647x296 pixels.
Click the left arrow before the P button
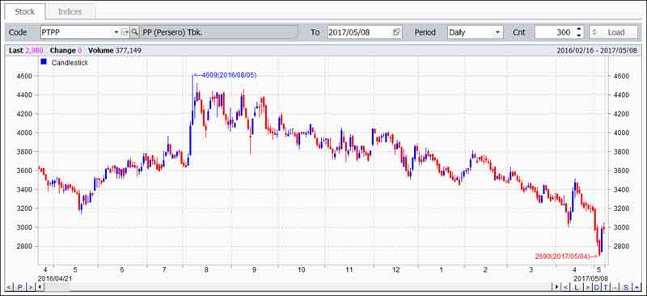(9, 287)
